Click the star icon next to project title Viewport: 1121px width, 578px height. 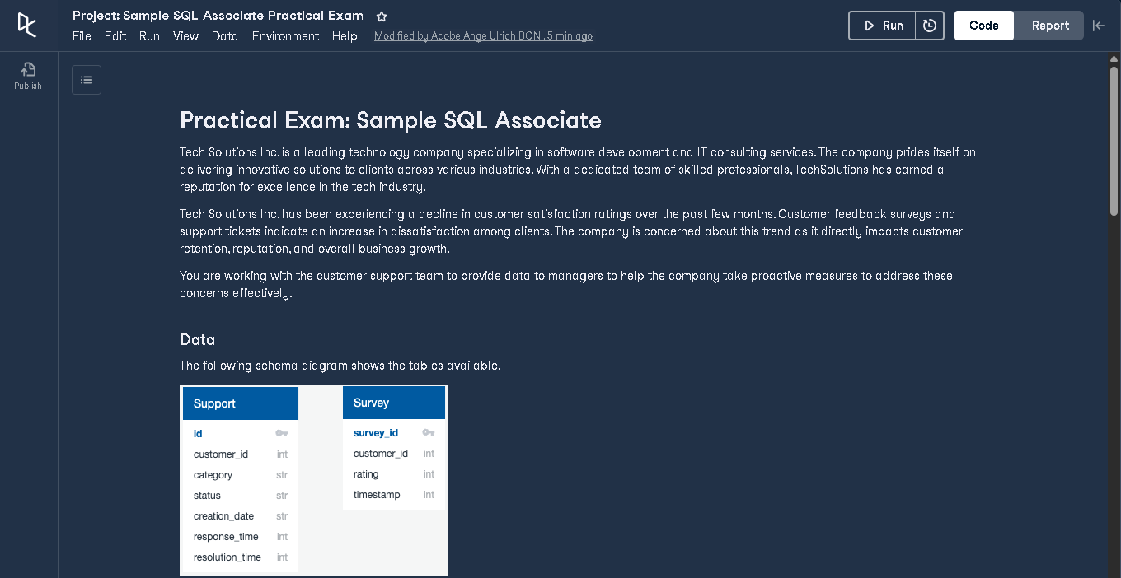point(381,15)
